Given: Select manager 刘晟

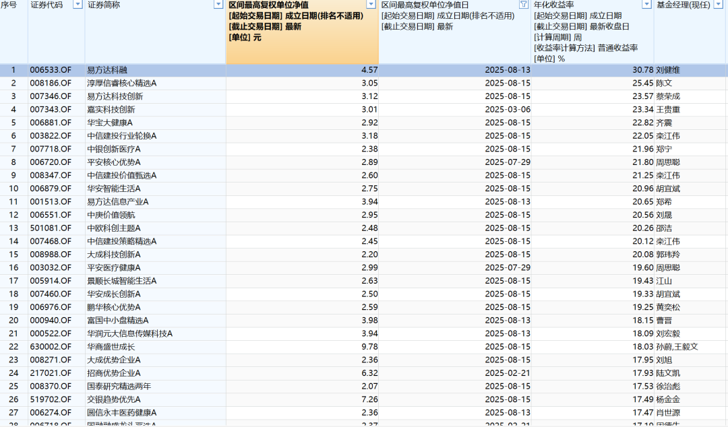Looking at the screenshot, I should (x=664, y=215).
